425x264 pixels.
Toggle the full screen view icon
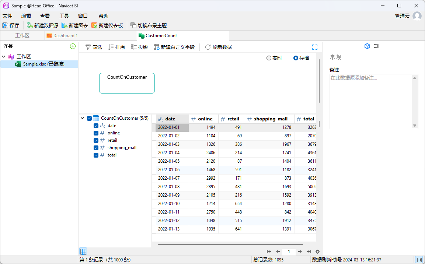point(315,47)
